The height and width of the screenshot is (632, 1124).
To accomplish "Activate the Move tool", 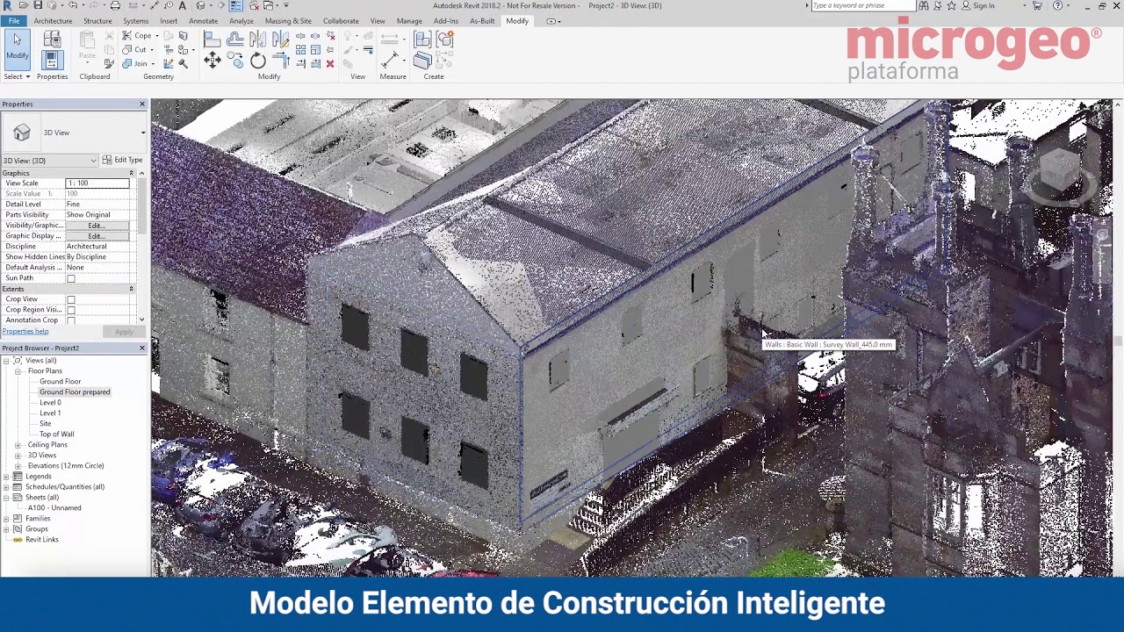I will pyautogui.click(x=212, y=60).
